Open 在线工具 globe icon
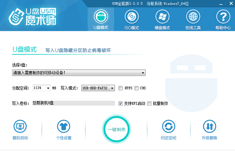This screenshot has height=152, width=235. (193, 17)
